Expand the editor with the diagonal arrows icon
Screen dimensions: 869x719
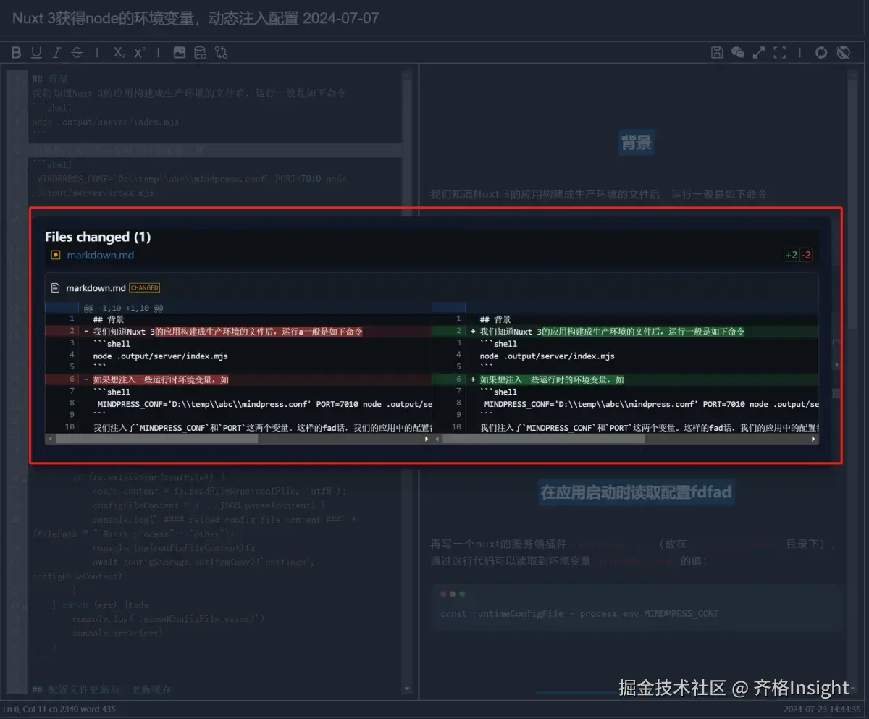click(759, 52)
